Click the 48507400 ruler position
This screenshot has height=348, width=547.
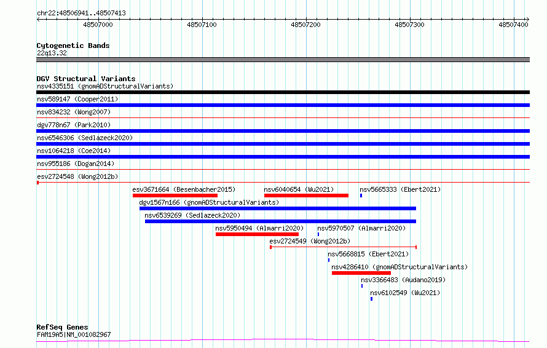(514, 25)
